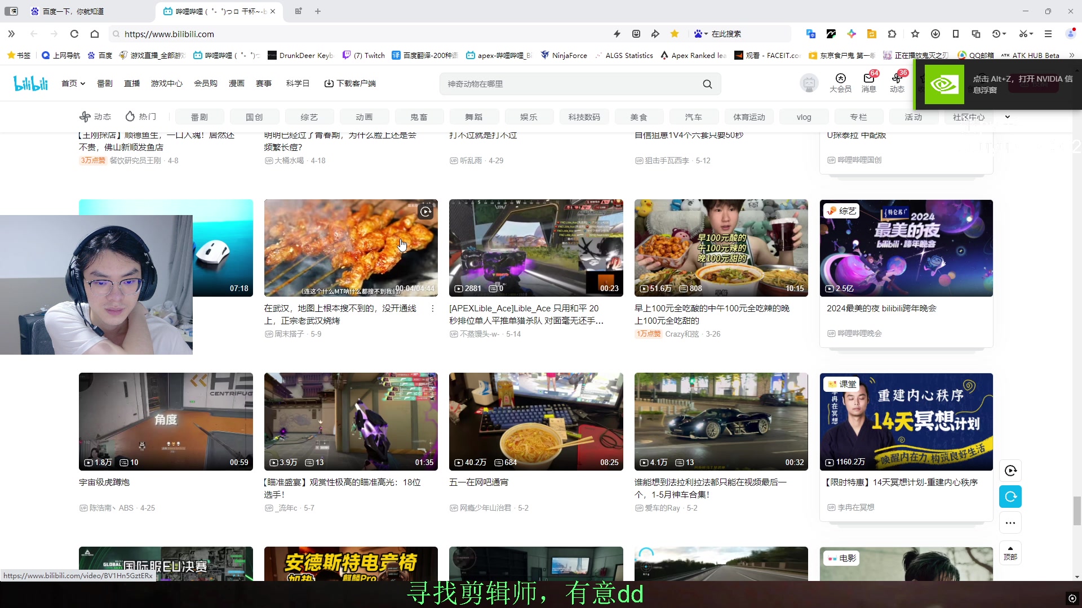1082x608 pixels.
Task: Open uploader Crazy和弦 link
Action: point(682,334)
